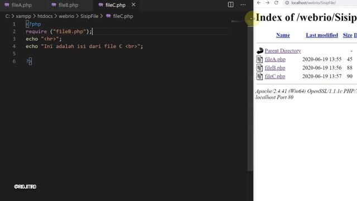This screenshot has width=357, height=201.
Task: Click the 2020-06-19 13:55 modified date
Action: (322, 60)
